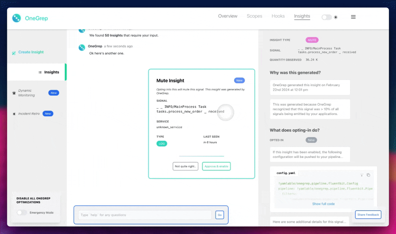
Task: Click the Incident Retro rewind icon
Action: tap(14, 114)
